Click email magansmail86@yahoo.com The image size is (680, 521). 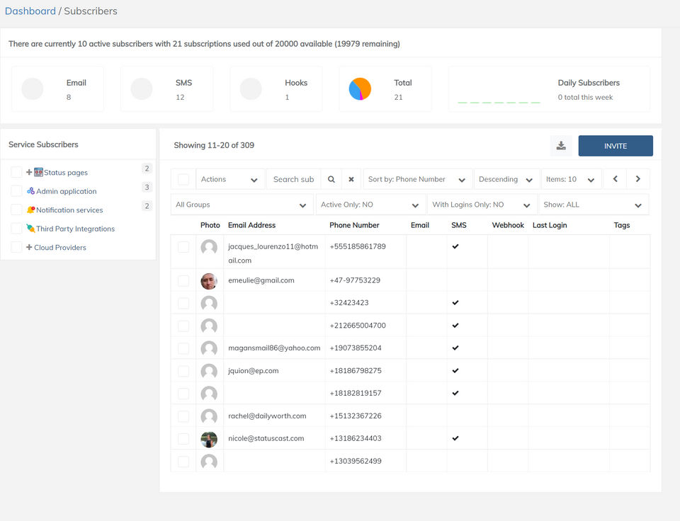pyautogui.click(x=274, y=348)
